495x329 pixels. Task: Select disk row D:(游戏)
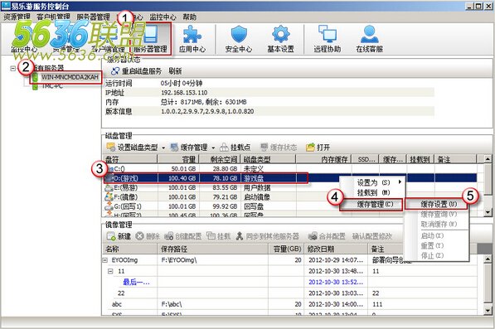point(290,178)
